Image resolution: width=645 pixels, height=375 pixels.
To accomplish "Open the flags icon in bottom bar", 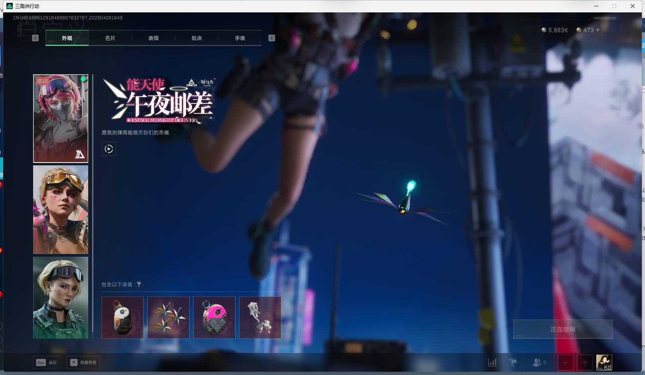I will point(513,363).
